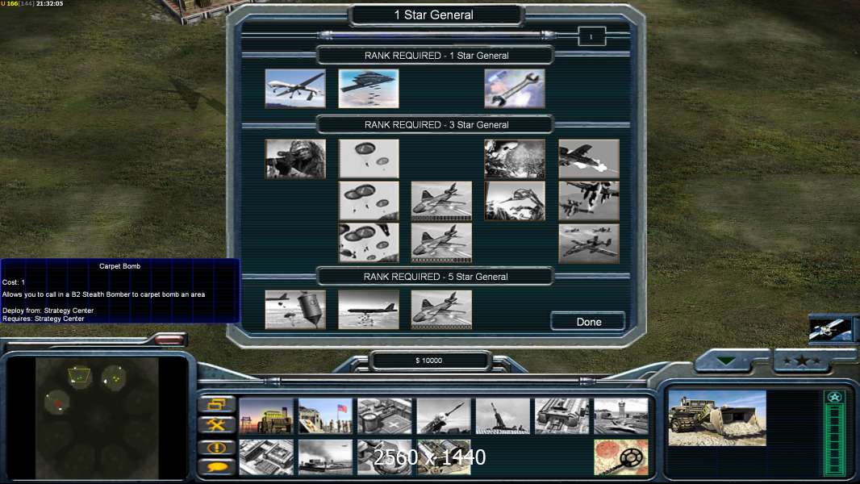
Task: Build a Supply Center with helipad icon
Action: click(385, 416)
